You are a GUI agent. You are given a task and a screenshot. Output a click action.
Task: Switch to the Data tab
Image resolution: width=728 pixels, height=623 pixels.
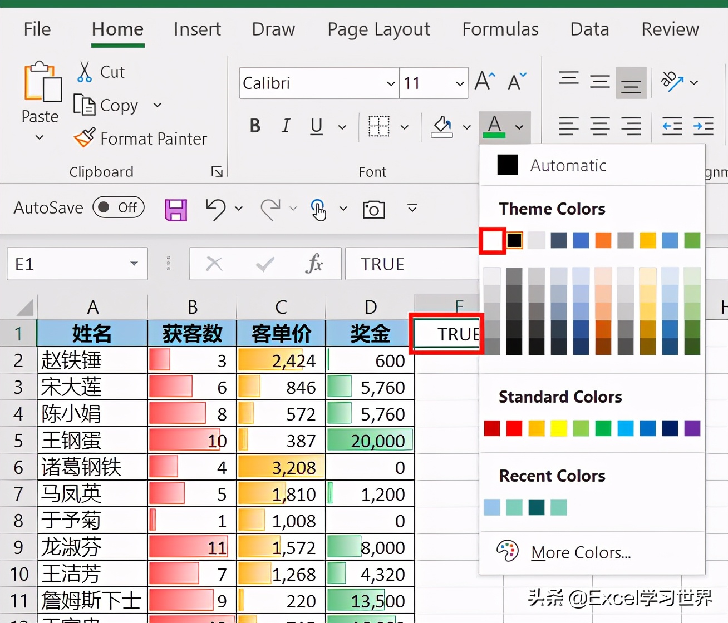pos(589,29)
